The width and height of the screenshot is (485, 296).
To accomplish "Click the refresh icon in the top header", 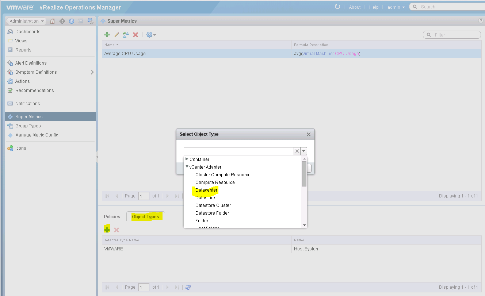I will (337, 7).
